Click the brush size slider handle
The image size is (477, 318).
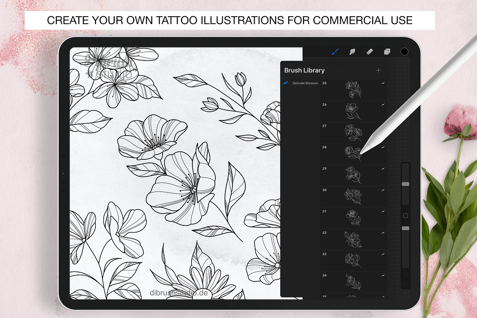[405, 184]
